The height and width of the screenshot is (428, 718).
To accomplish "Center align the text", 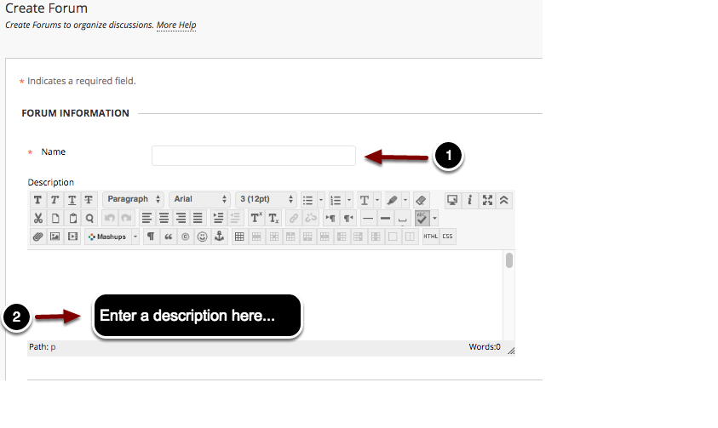I will tap(164, 218).
